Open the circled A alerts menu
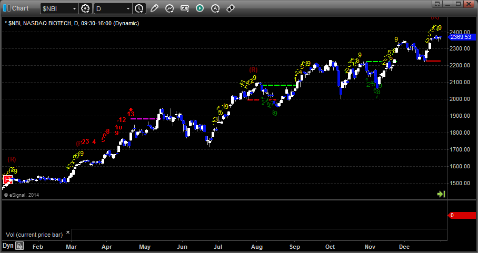Viewport: 478px width, 253px height. coord(215,8)
